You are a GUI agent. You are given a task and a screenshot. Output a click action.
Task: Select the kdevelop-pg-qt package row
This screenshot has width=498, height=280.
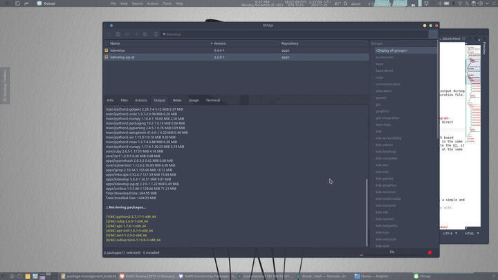click(237, 57)
